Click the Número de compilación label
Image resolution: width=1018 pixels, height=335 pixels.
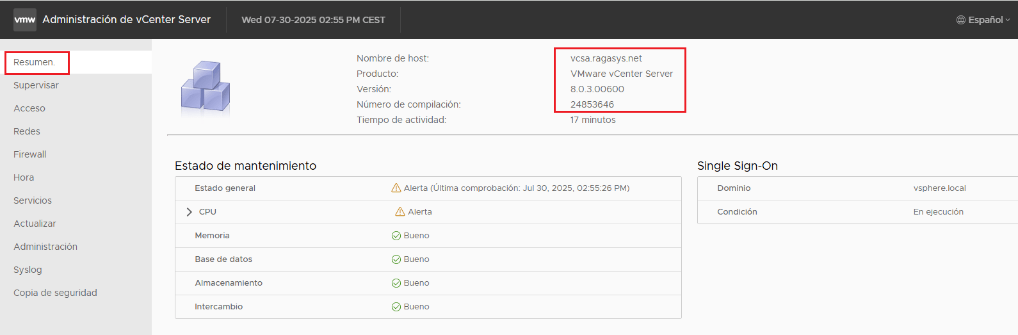click(x=408, y=104)
